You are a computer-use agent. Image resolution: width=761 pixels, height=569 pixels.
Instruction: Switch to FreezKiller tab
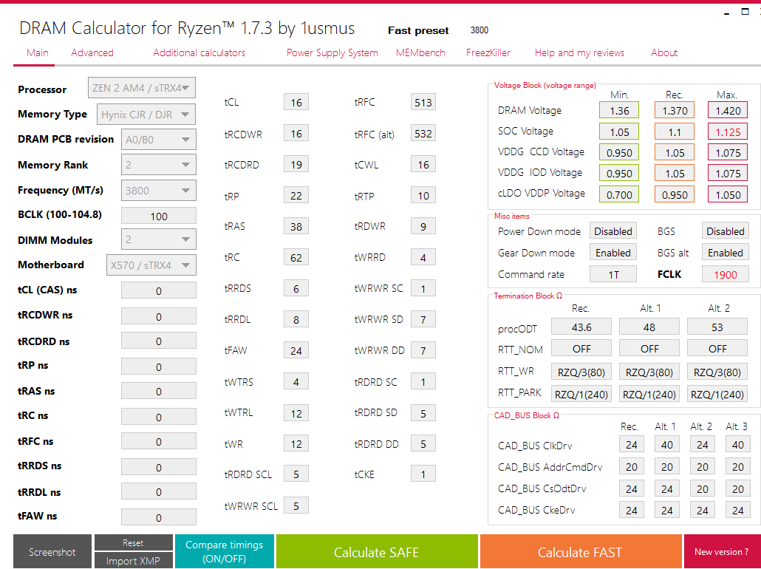tap(488, 53)
